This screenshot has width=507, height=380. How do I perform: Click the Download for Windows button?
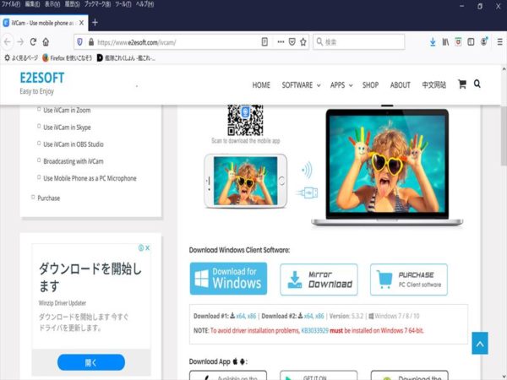coord(228,279)
